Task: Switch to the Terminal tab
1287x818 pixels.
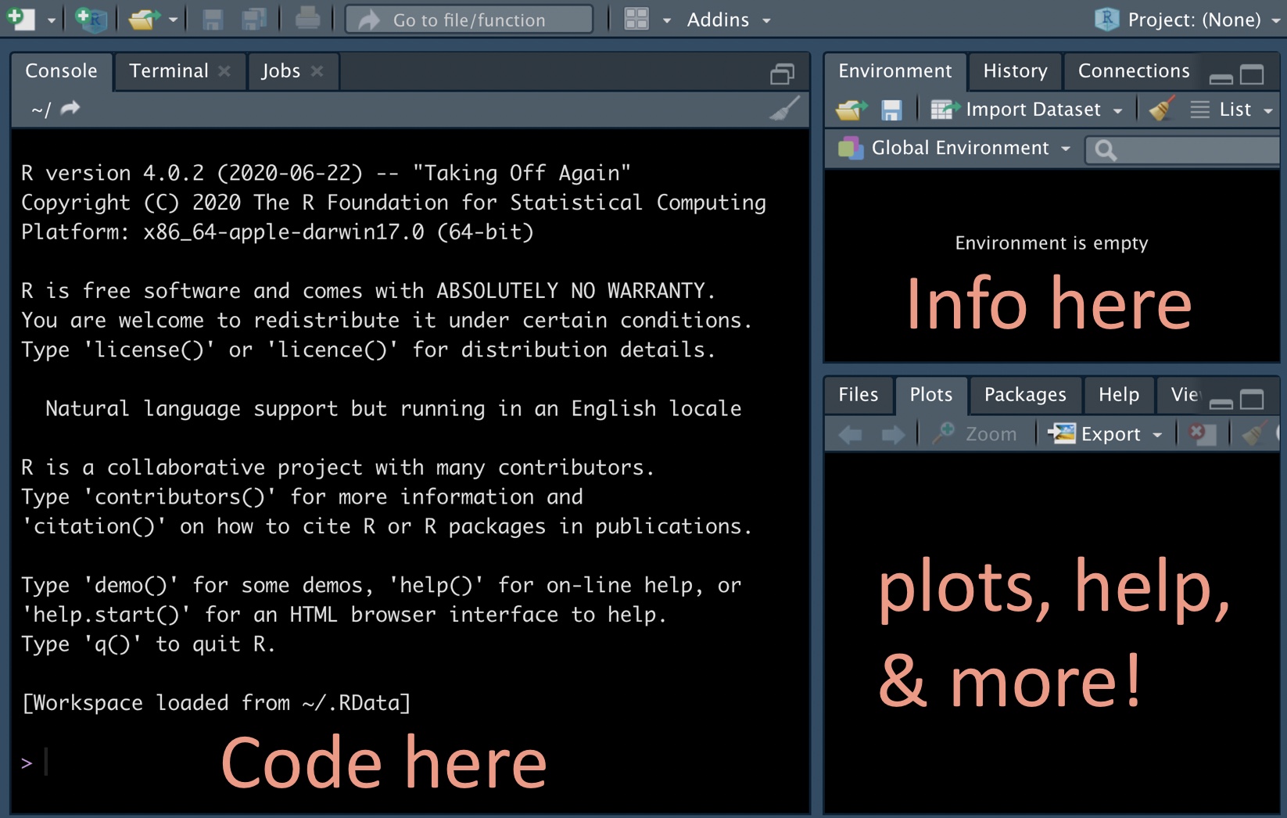Action: 169,71
